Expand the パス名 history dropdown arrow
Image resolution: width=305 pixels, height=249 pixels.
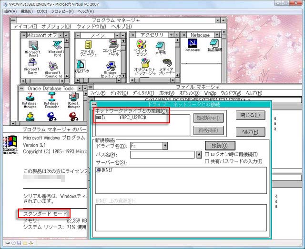click(x=199, y=155)
